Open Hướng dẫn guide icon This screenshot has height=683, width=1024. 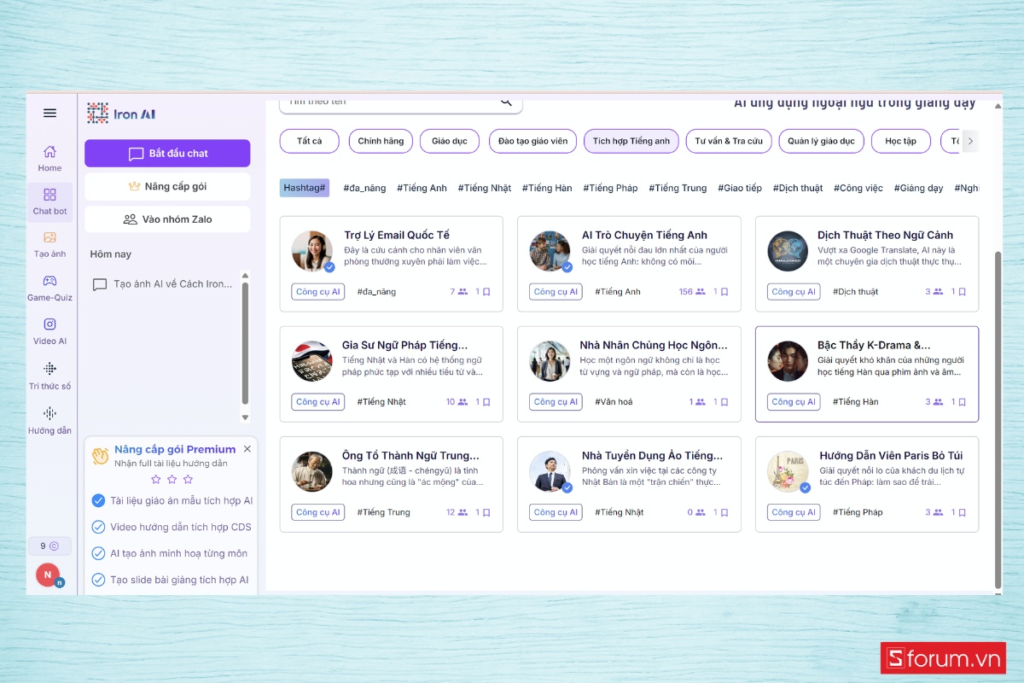(x=49, y=413)
